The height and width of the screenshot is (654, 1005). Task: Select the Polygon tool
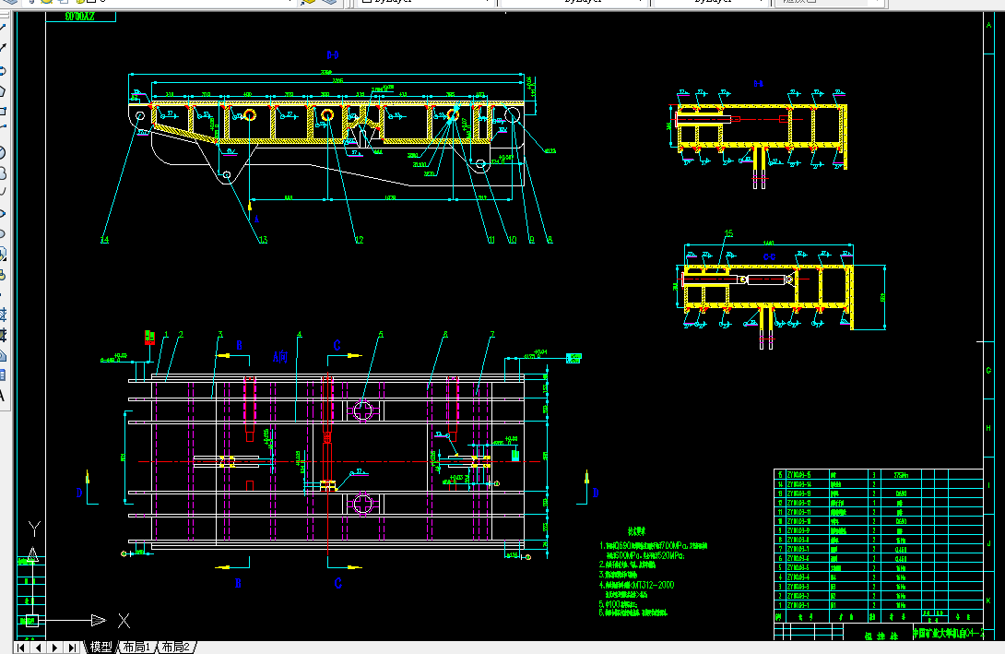pyautogui.click(x=2, y=91)
